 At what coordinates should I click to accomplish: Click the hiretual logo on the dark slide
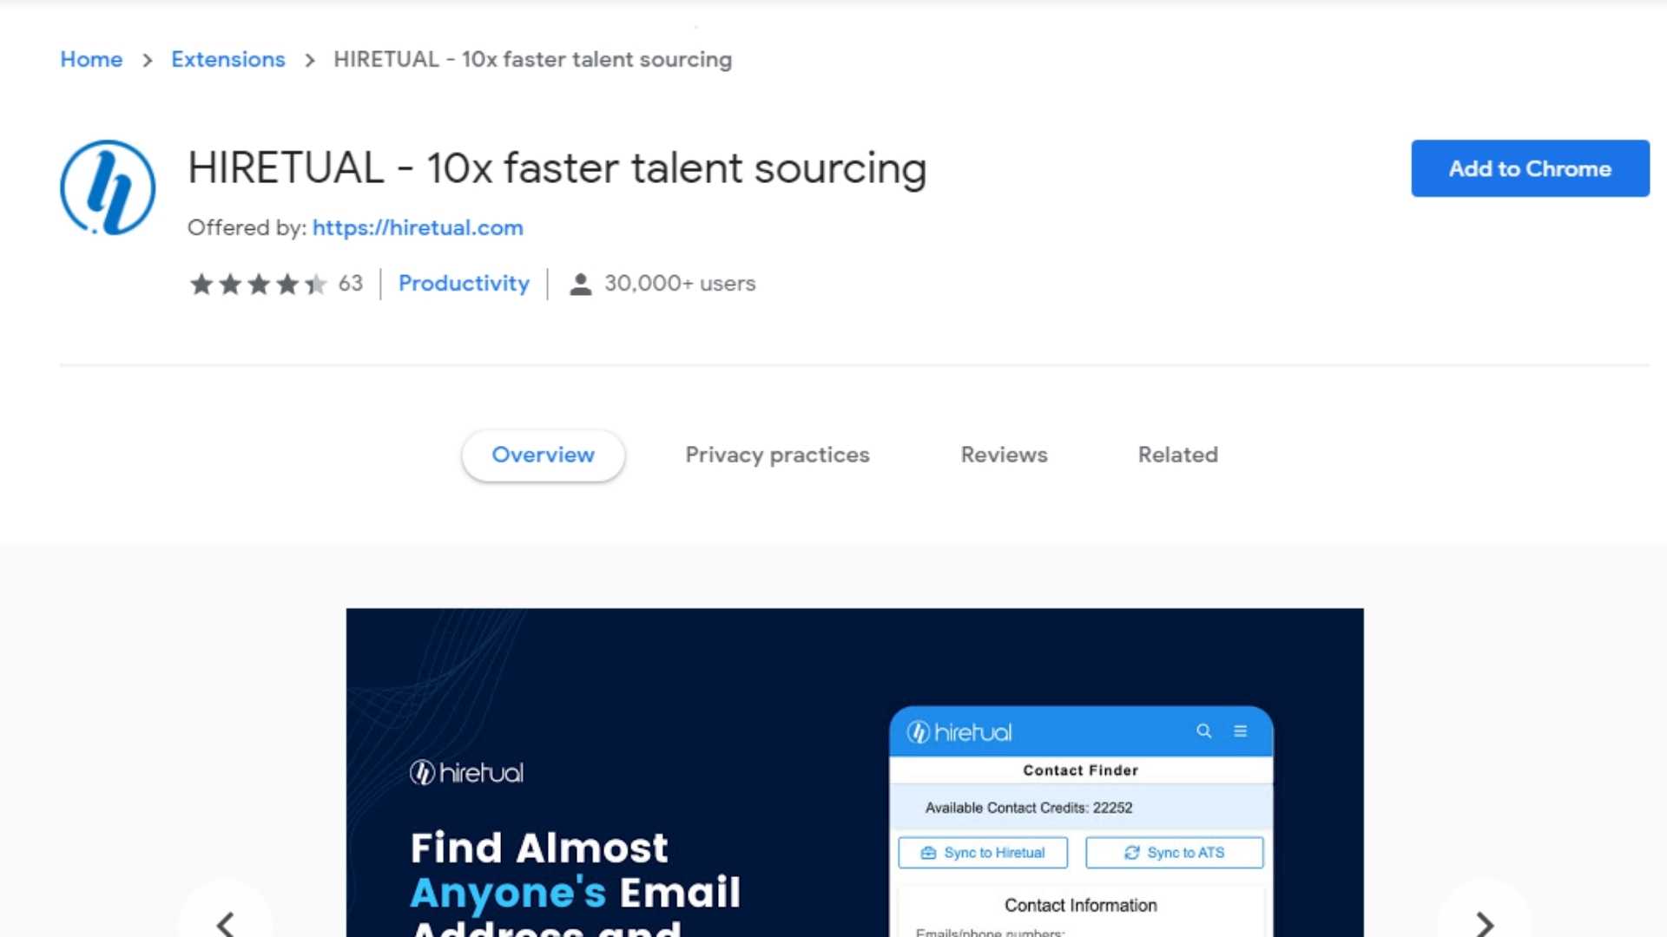pyautogui.click(x=466, y=772)
